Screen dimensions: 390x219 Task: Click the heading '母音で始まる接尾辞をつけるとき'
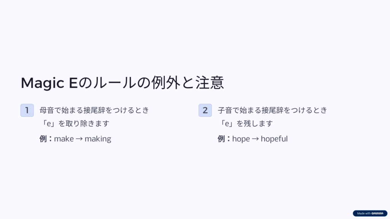coord(94,110)
